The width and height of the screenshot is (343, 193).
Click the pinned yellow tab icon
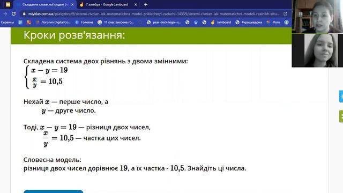pyautogui.click(x=8, y=4)
